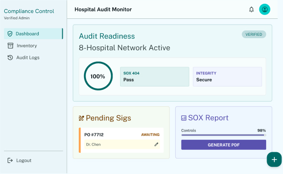Click the Audit Readiness heading
The image size is (283, 174).
[107, 36]
